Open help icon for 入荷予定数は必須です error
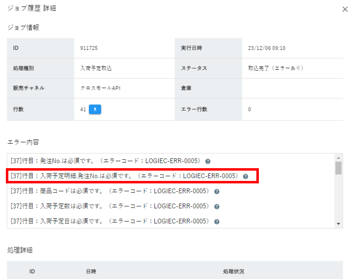The width and height of the screenshot is (351, 279). coord(217,206)
